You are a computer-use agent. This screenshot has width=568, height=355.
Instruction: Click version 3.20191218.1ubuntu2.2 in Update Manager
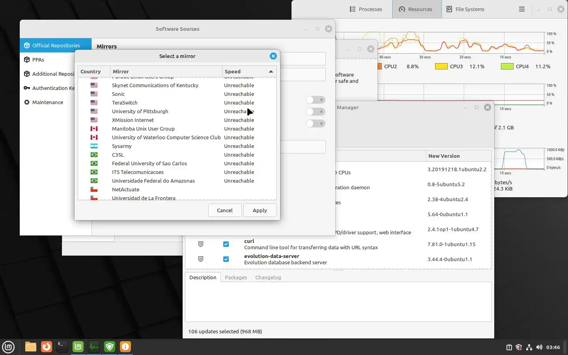point(457,169)
